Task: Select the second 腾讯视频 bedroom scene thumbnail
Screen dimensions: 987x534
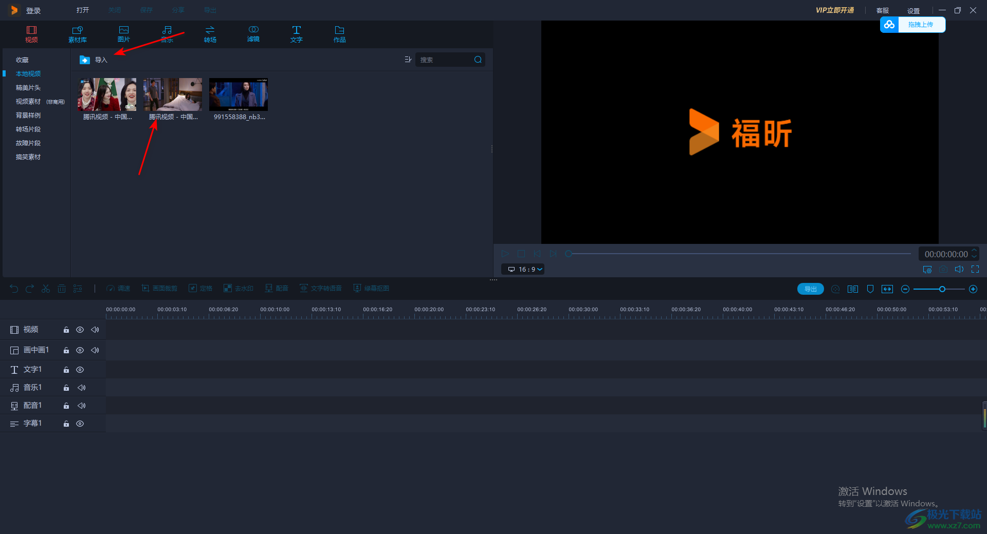Action: coord(173,94)
